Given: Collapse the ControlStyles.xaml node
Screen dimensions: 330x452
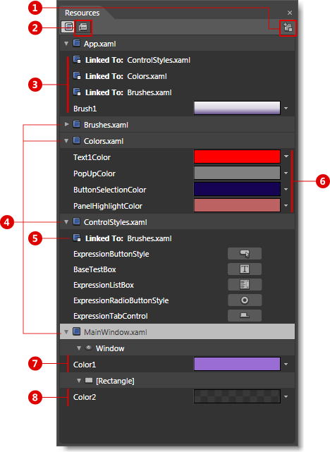Looking at the screenshot, I should point(66,221).
